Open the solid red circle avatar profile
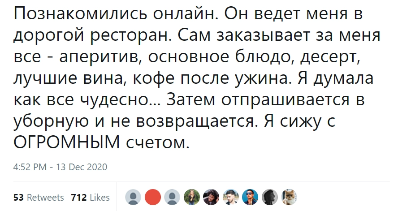This screenshot has width=398, height=211. pos(153,197)
